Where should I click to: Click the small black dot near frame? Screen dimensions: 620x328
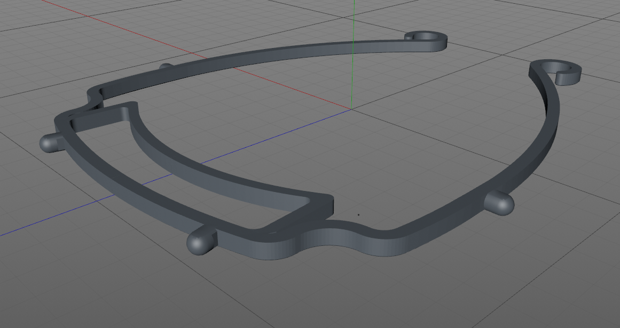click(x=359, y=215)
